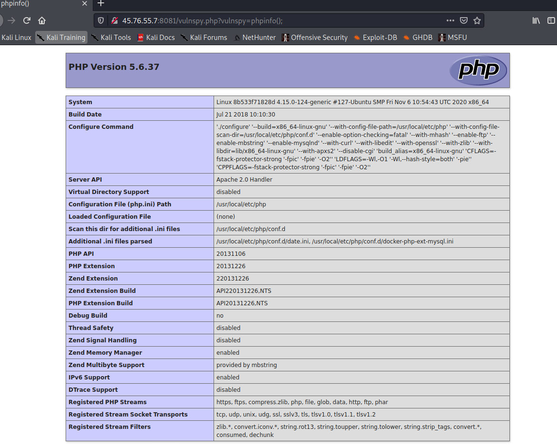This screenshot has height=446, width=557.
Task: Click the Configure Command label
Action: (101, 127)
